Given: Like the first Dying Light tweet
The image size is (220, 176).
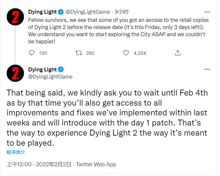Looking at the screenshot, I should click(x=126, y=53).
